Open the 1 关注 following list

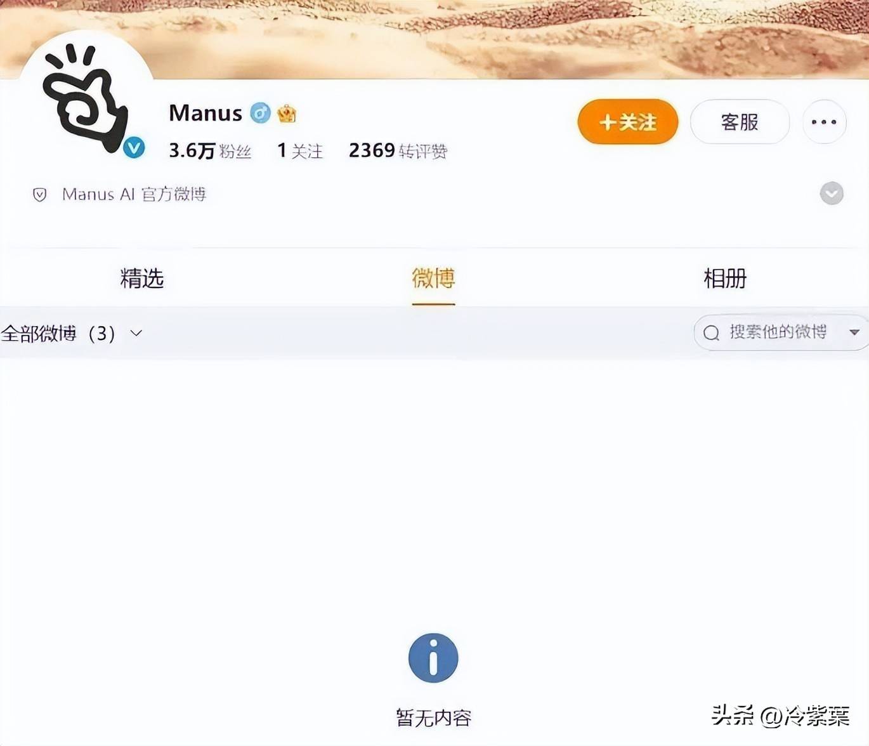click(x=300, y=151)
